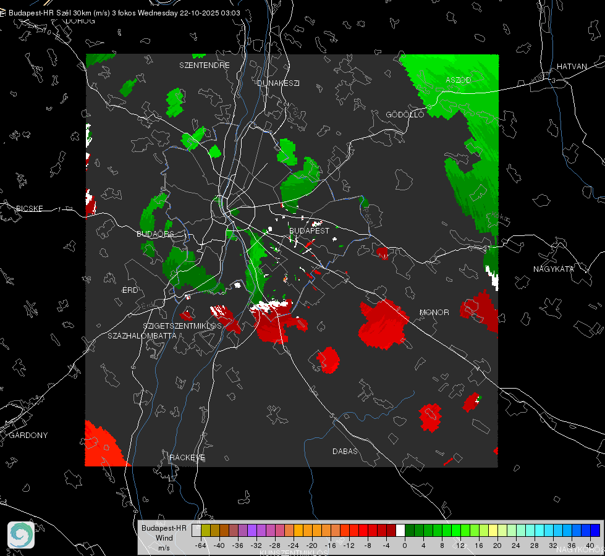The height and width of the screenshot is (556, 605).
Task: Click the GÁRDONY town label
Action: (x=28, y=436)
